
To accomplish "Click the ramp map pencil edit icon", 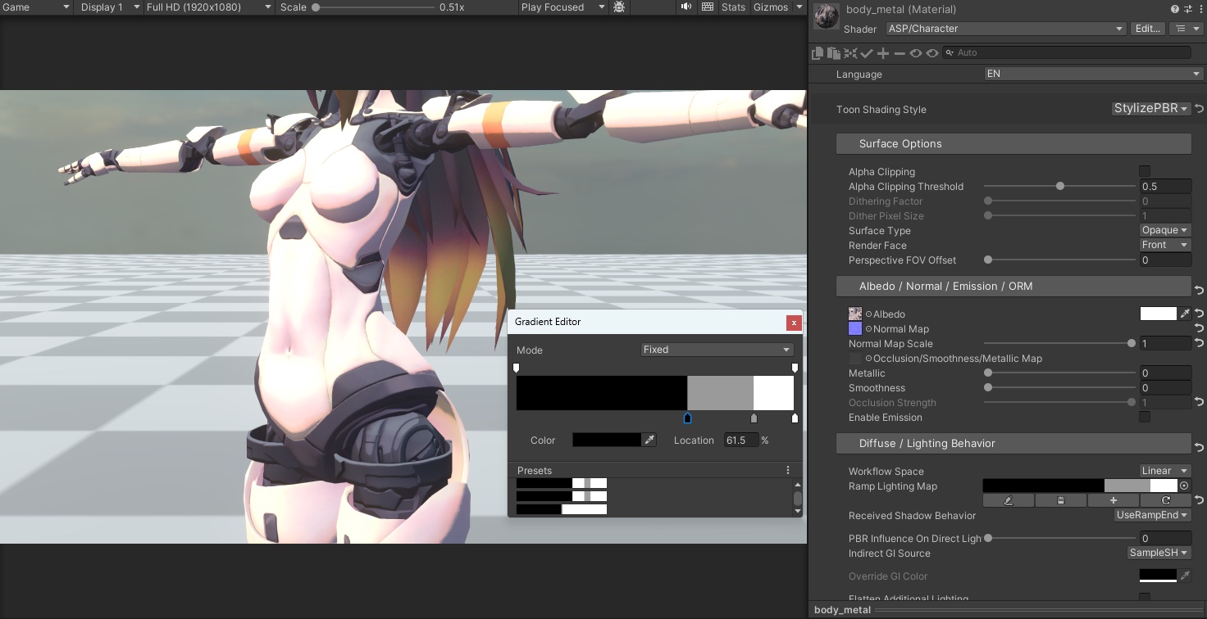I will click(x=1008, y=500).
